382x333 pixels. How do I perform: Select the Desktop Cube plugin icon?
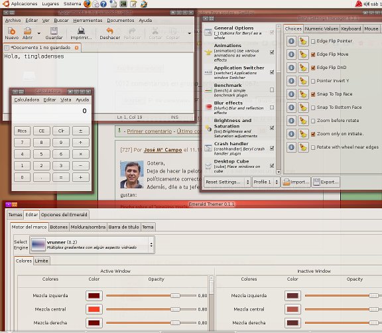click(208, 166)
